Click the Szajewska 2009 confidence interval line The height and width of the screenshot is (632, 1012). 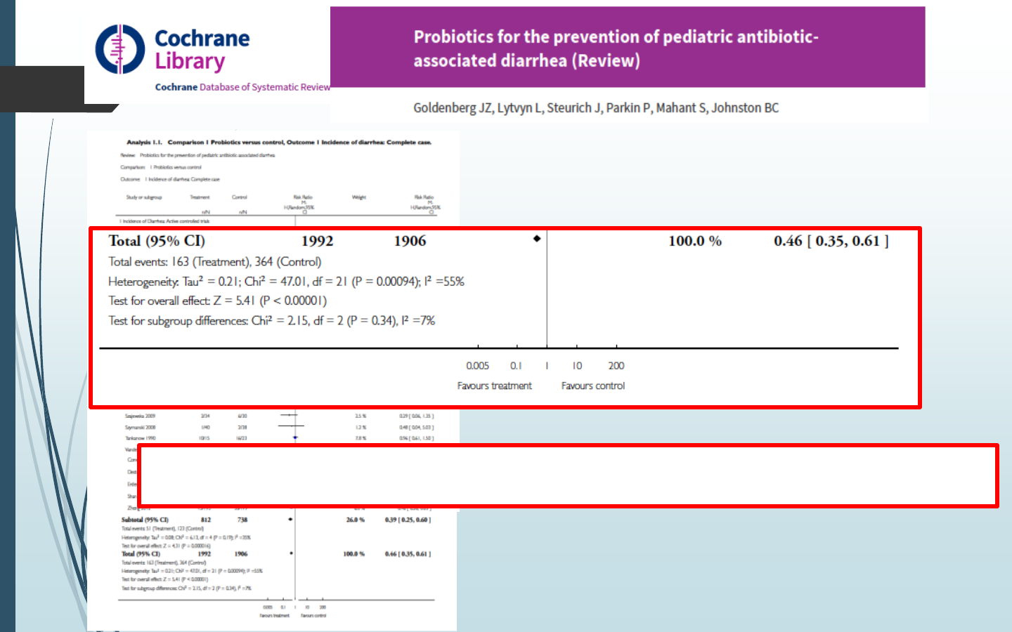pyautogui.click(x=290, y=416)
